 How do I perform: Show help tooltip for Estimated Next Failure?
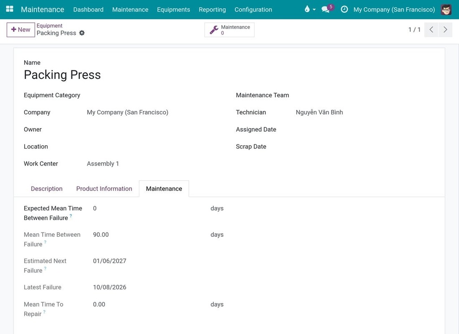(45, 269)
